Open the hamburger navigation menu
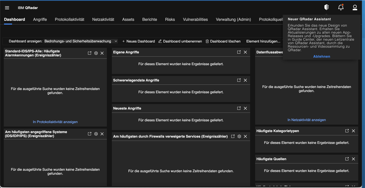The height and width of the screenshot is (188, 365). (x=7, y=8)
